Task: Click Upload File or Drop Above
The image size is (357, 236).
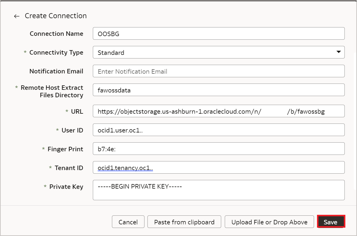Action: 269,222
